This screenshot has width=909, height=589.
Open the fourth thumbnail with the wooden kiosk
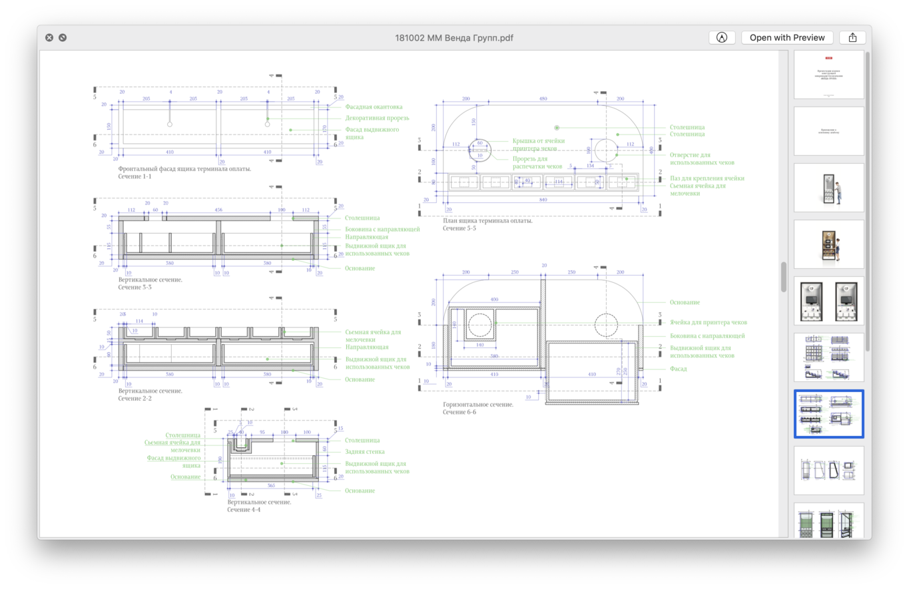pos(828,244)
